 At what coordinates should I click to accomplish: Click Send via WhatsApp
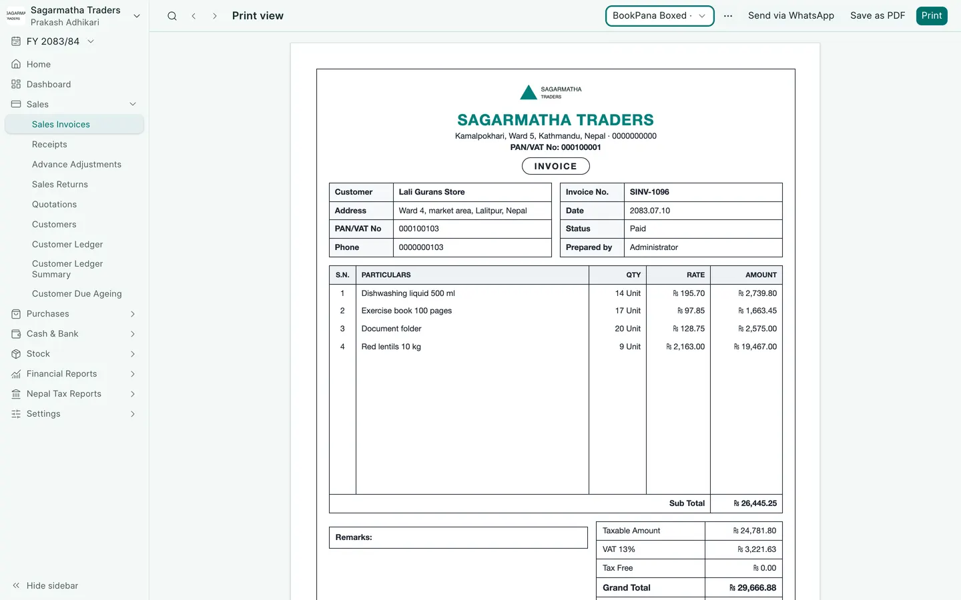[791, 15]
